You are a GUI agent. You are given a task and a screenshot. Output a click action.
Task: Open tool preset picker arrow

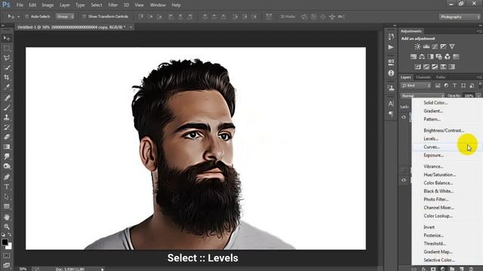tap(18, 17)
